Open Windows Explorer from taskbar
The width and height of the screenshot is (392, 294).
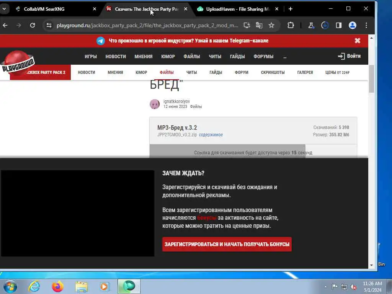click(x=82, y=287)
